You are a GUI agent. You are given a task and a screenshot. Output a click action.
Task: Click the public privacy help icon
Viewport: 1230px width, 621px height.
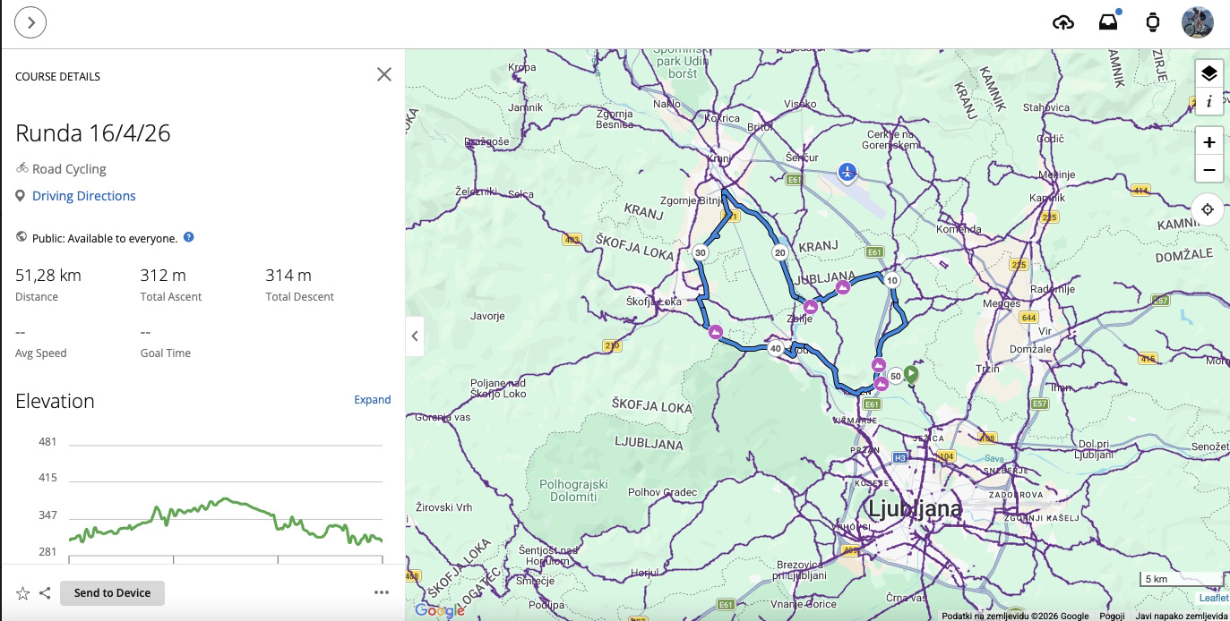(189, 238)
